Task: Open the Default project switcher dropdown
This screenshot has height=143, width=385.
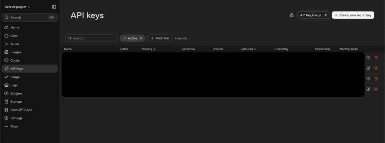Action: point(17,7)
